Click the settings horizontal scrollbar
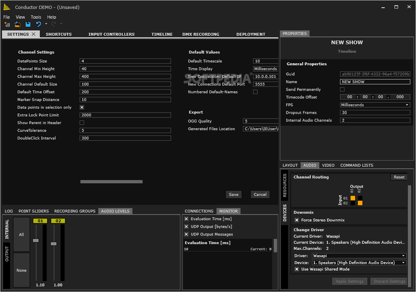Image resolution: width=416 pixels, height=292 pixels. point(111,182)
